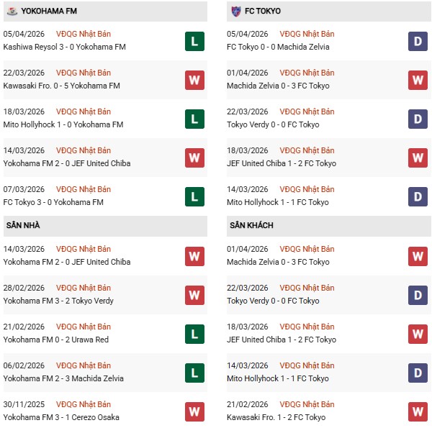Viewport: 432px width, 428px height.
Task: Open VĐQG Nhật Bản link dated 21/02/2026 under Sân Khách
Action: tap(307, 404)
